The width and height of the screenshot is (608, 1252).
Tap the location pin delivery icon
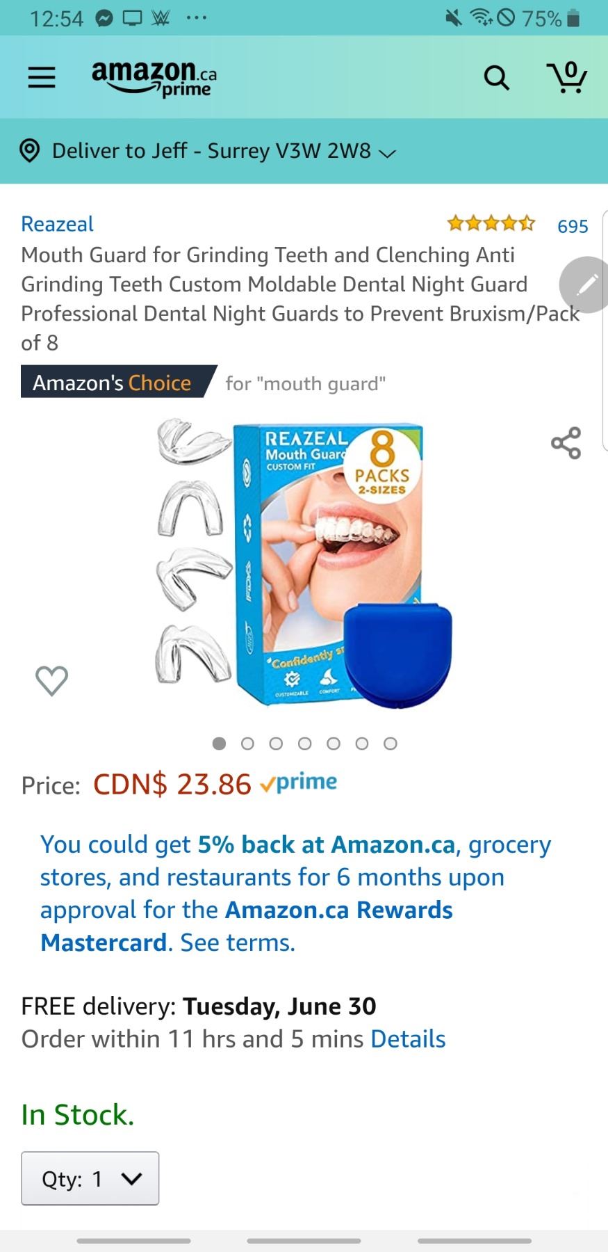pyautogui.click(x=29, y=151)
